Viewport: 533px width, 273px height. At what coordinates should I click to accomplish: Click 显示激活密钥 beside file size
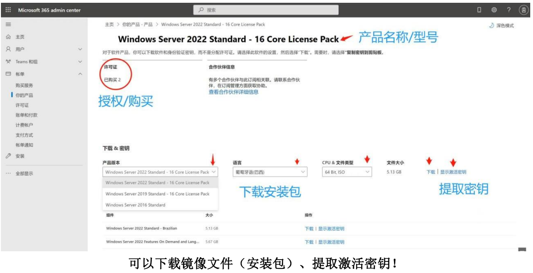click(453, 172)
